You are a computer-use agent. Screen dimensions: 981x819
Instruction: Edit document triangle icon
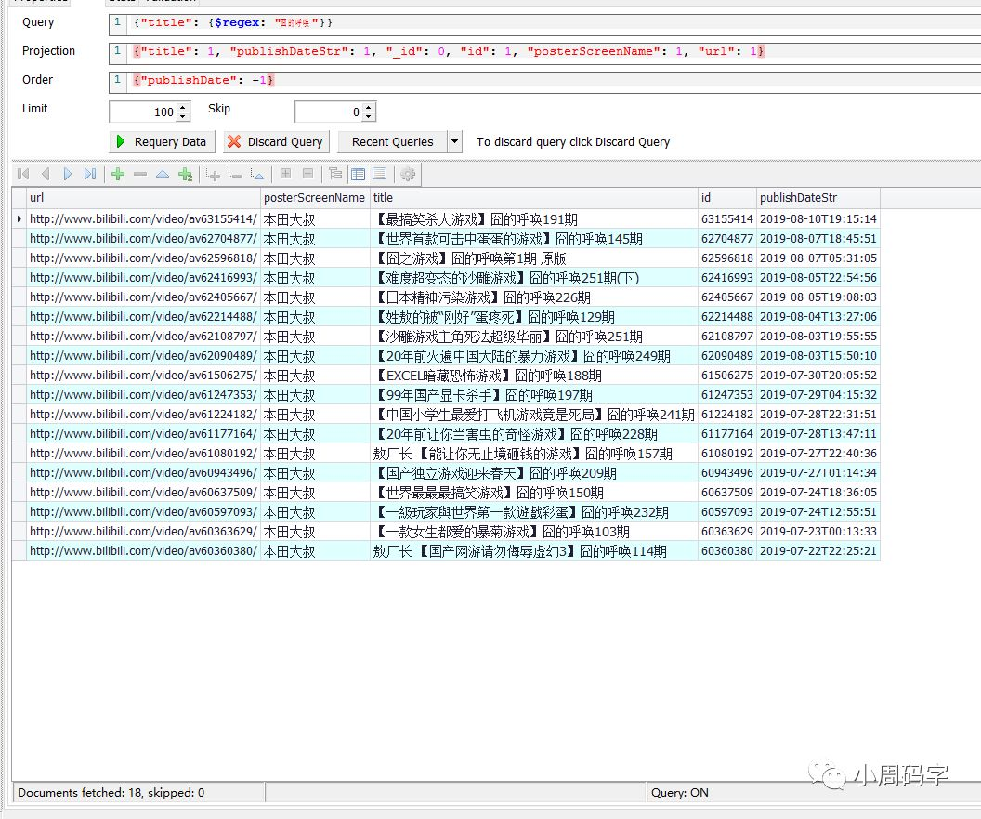click(x=163, y=174)
